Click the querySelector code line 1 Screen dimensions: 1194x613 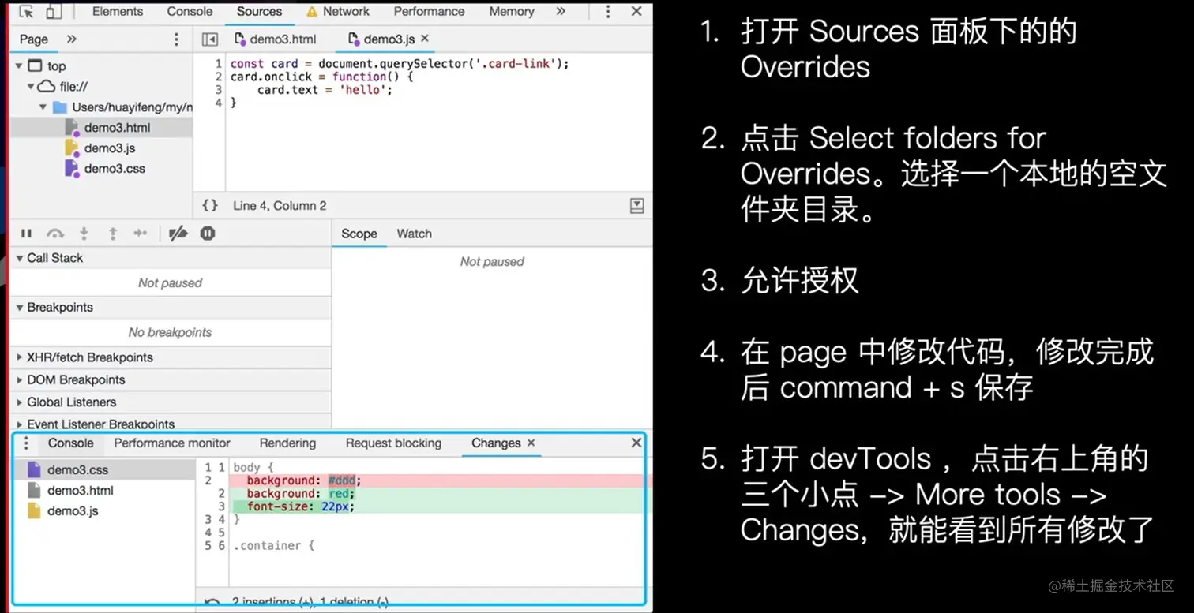tap(400, 64)
